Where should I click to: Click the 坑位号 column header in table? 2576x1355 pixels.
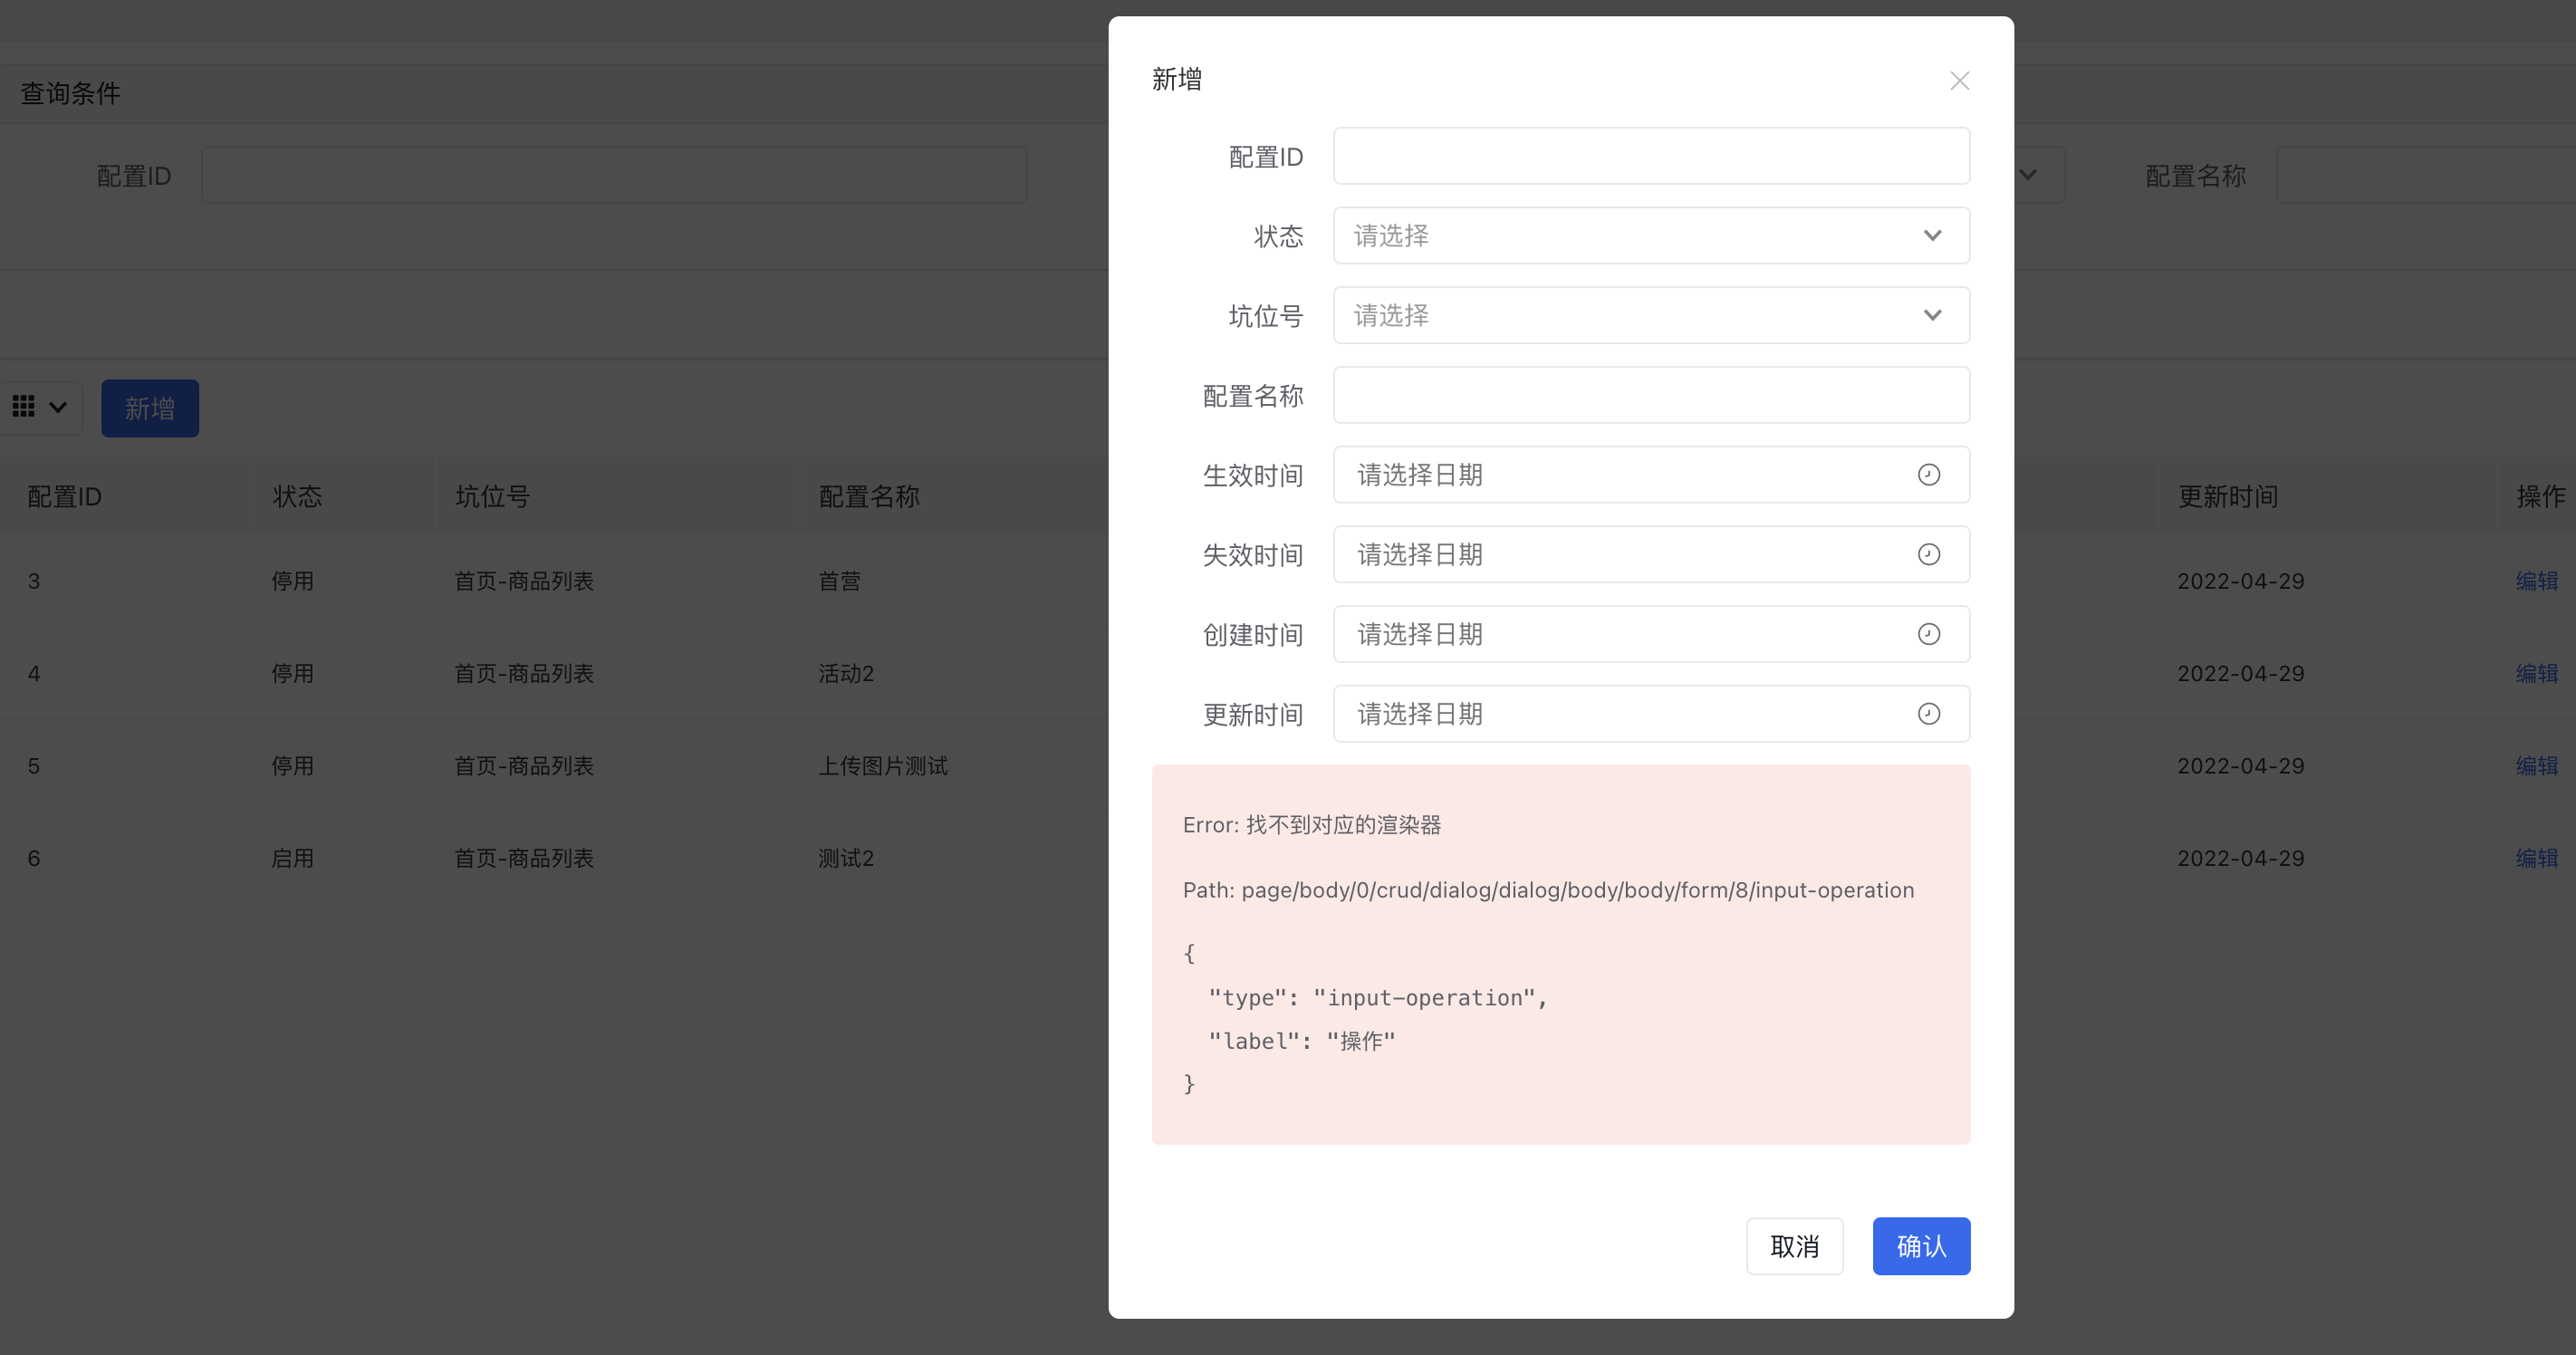492,497
